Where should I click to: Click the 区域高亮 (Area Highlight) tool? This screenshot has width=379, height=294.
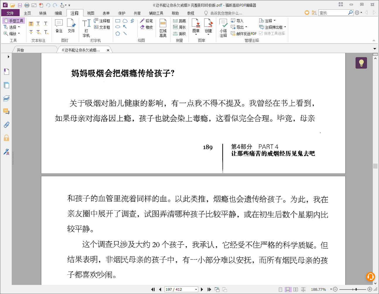coord(163,28)
